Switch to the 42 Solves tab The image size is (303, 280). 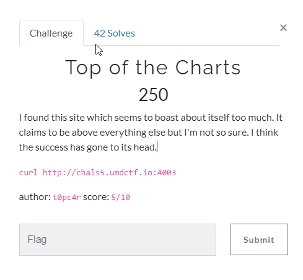point(114,33)
